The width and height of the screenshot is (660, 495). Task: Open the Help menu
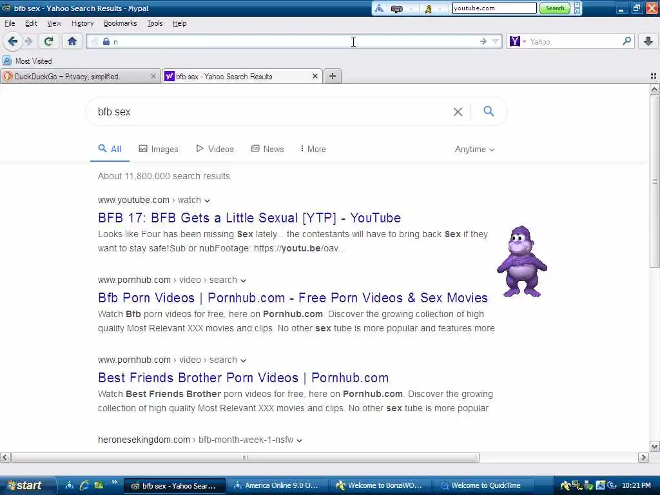click(x=180, y=23)
